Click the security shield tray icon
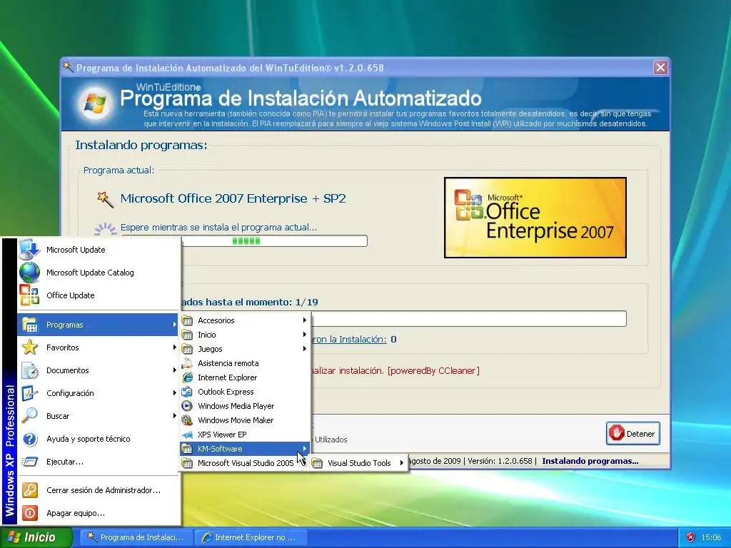This screenshot has height=548, width=731. click(x=690, y=537)
